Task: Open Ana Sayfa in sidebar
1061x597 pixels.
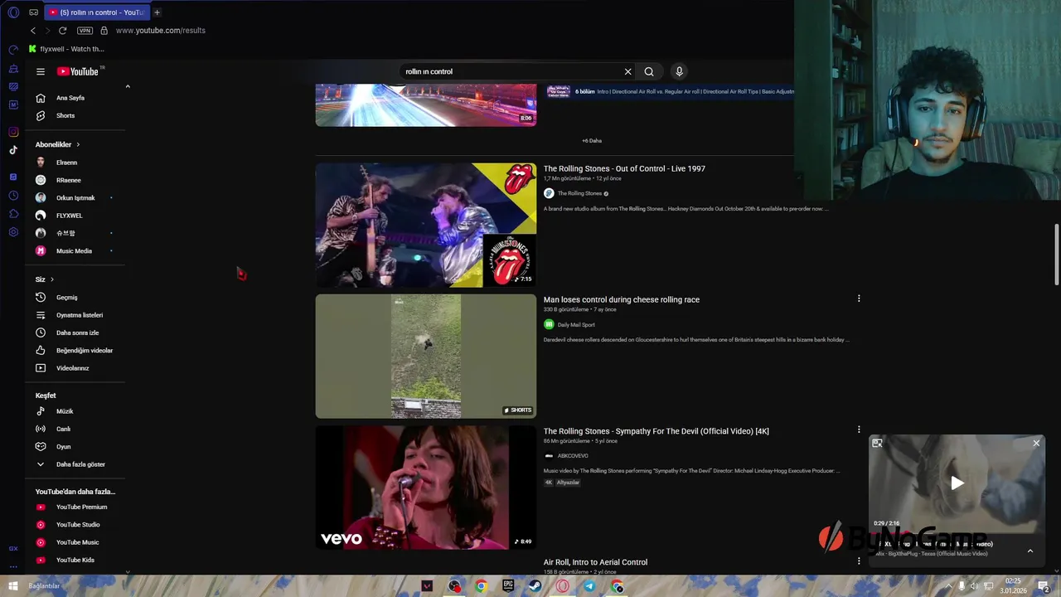Action: [75, 98]
